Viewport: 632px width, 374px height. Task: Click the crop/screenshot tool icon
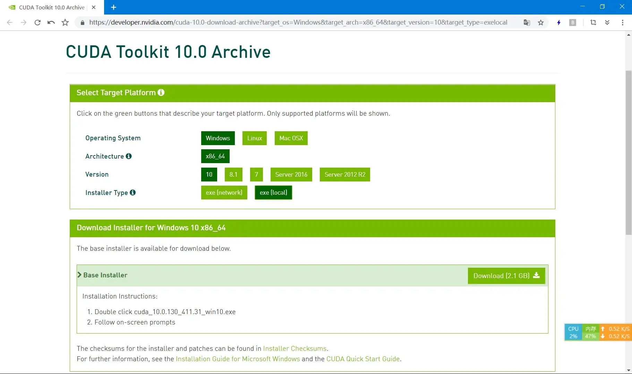[x=593, y=23]
